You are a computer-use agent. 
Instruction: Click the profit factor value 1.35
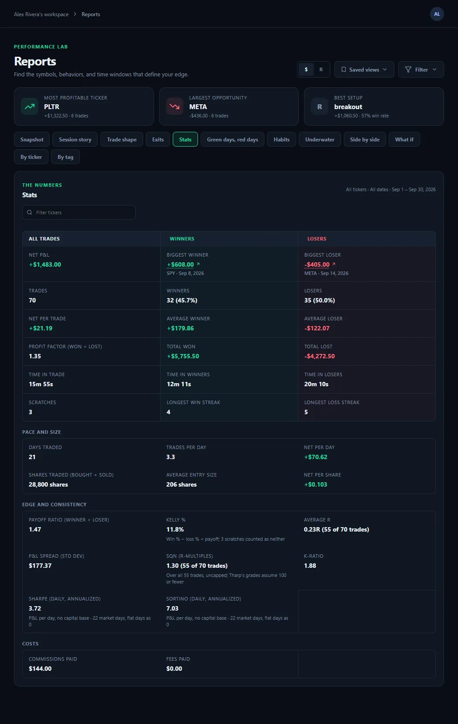[x=35, y=356]
